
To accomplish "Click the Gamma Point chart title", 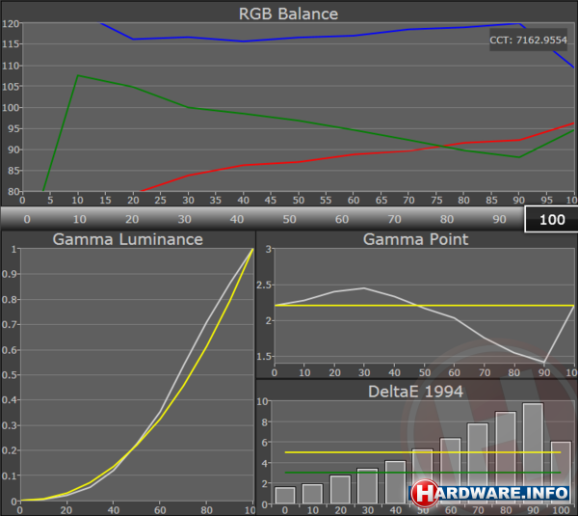I will click(x=415, y=239).
